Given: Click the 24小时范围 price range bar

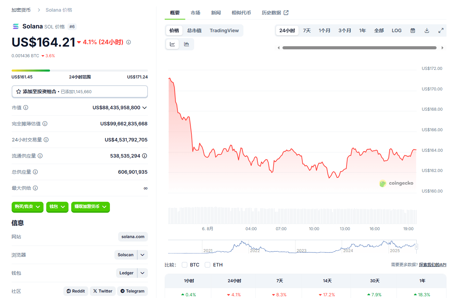Looking at the screenshot, I should pos(80,71).
